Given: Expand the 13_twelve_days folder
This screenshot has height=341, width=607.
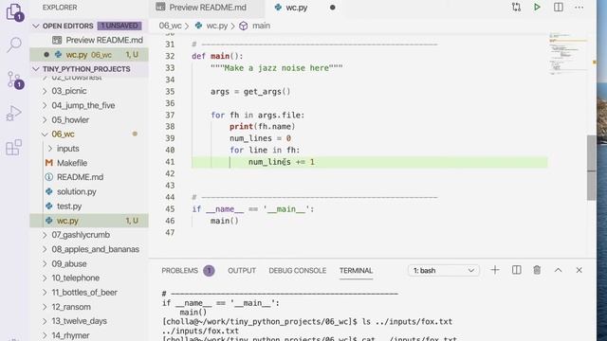Looking at the screenshot, I should click(x=45, y=321).
